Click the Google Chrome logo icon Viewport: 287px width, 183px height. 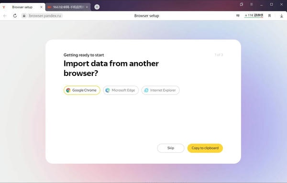[x=68, y=90]
